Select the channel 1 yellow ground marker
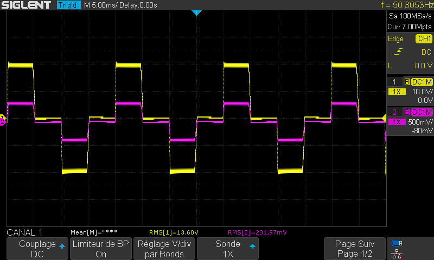Screen dimensions: 434x260 [3, 118]
